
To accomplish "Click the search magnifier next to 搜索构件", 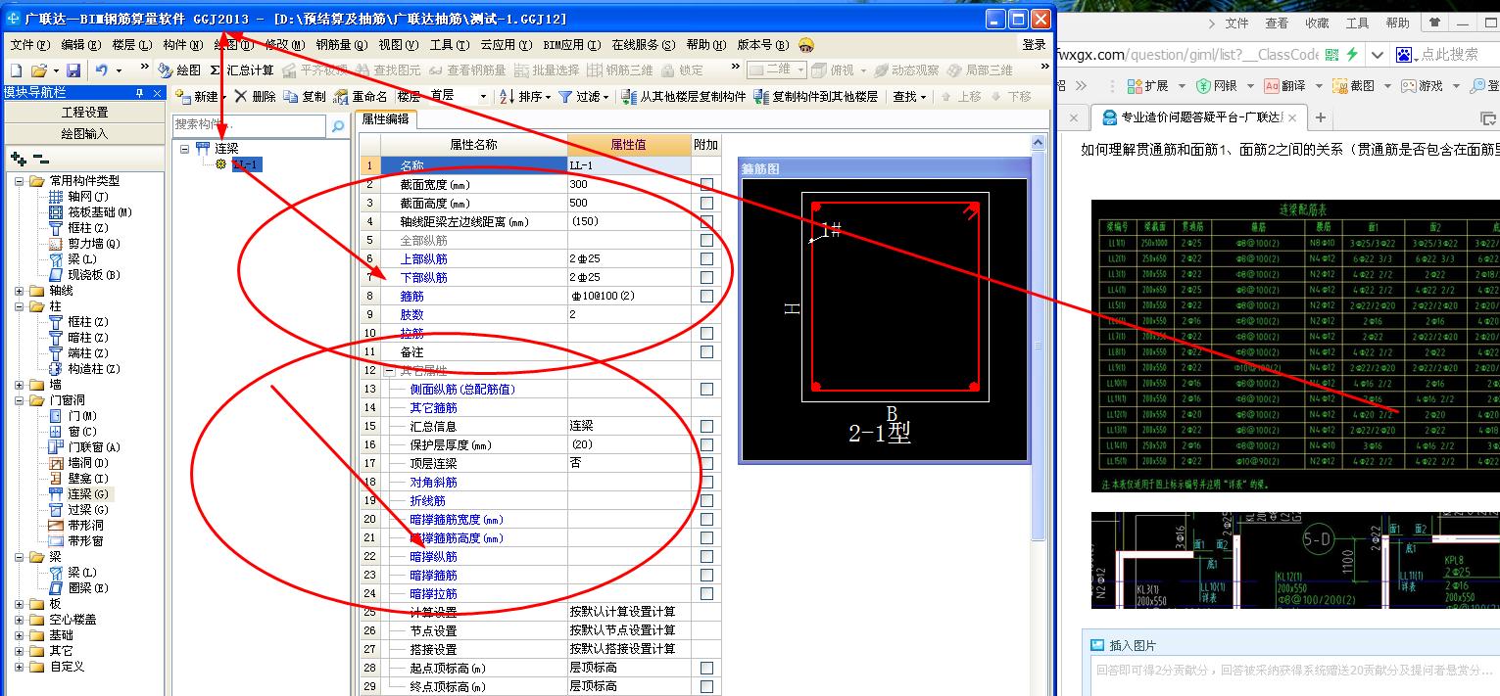I will 338,125.
